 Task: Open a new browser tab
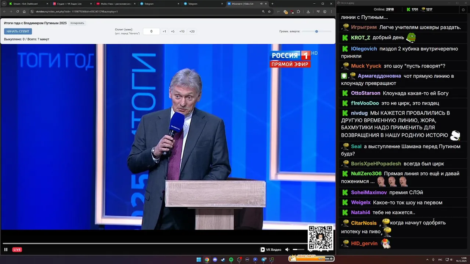tap(272, 4)
